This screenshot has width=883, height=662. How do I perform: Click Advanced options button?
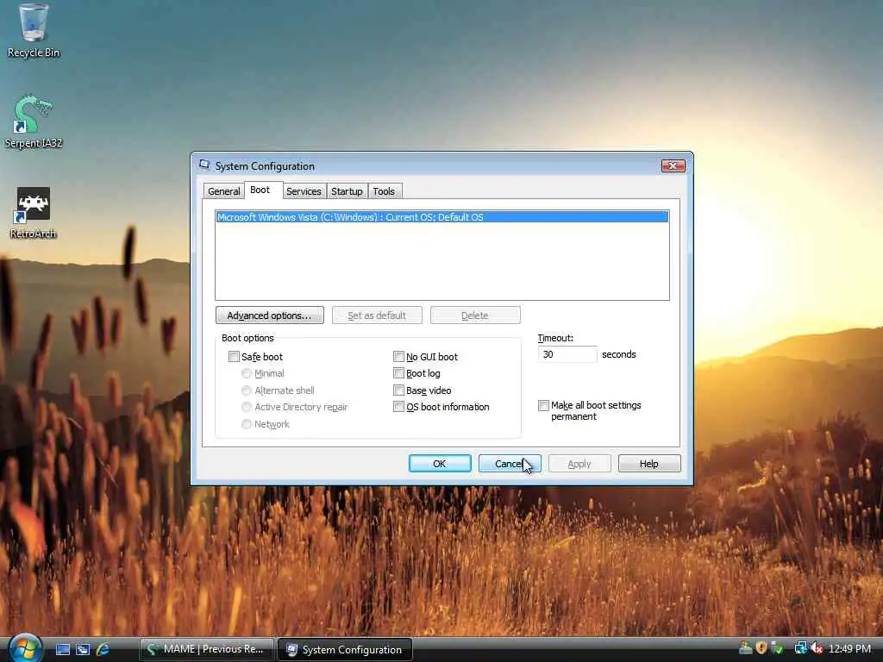click(269, 315)
